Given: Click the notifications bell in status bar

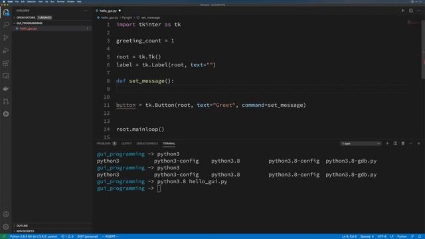Looking at the screenshot, I should click(420, 236).
